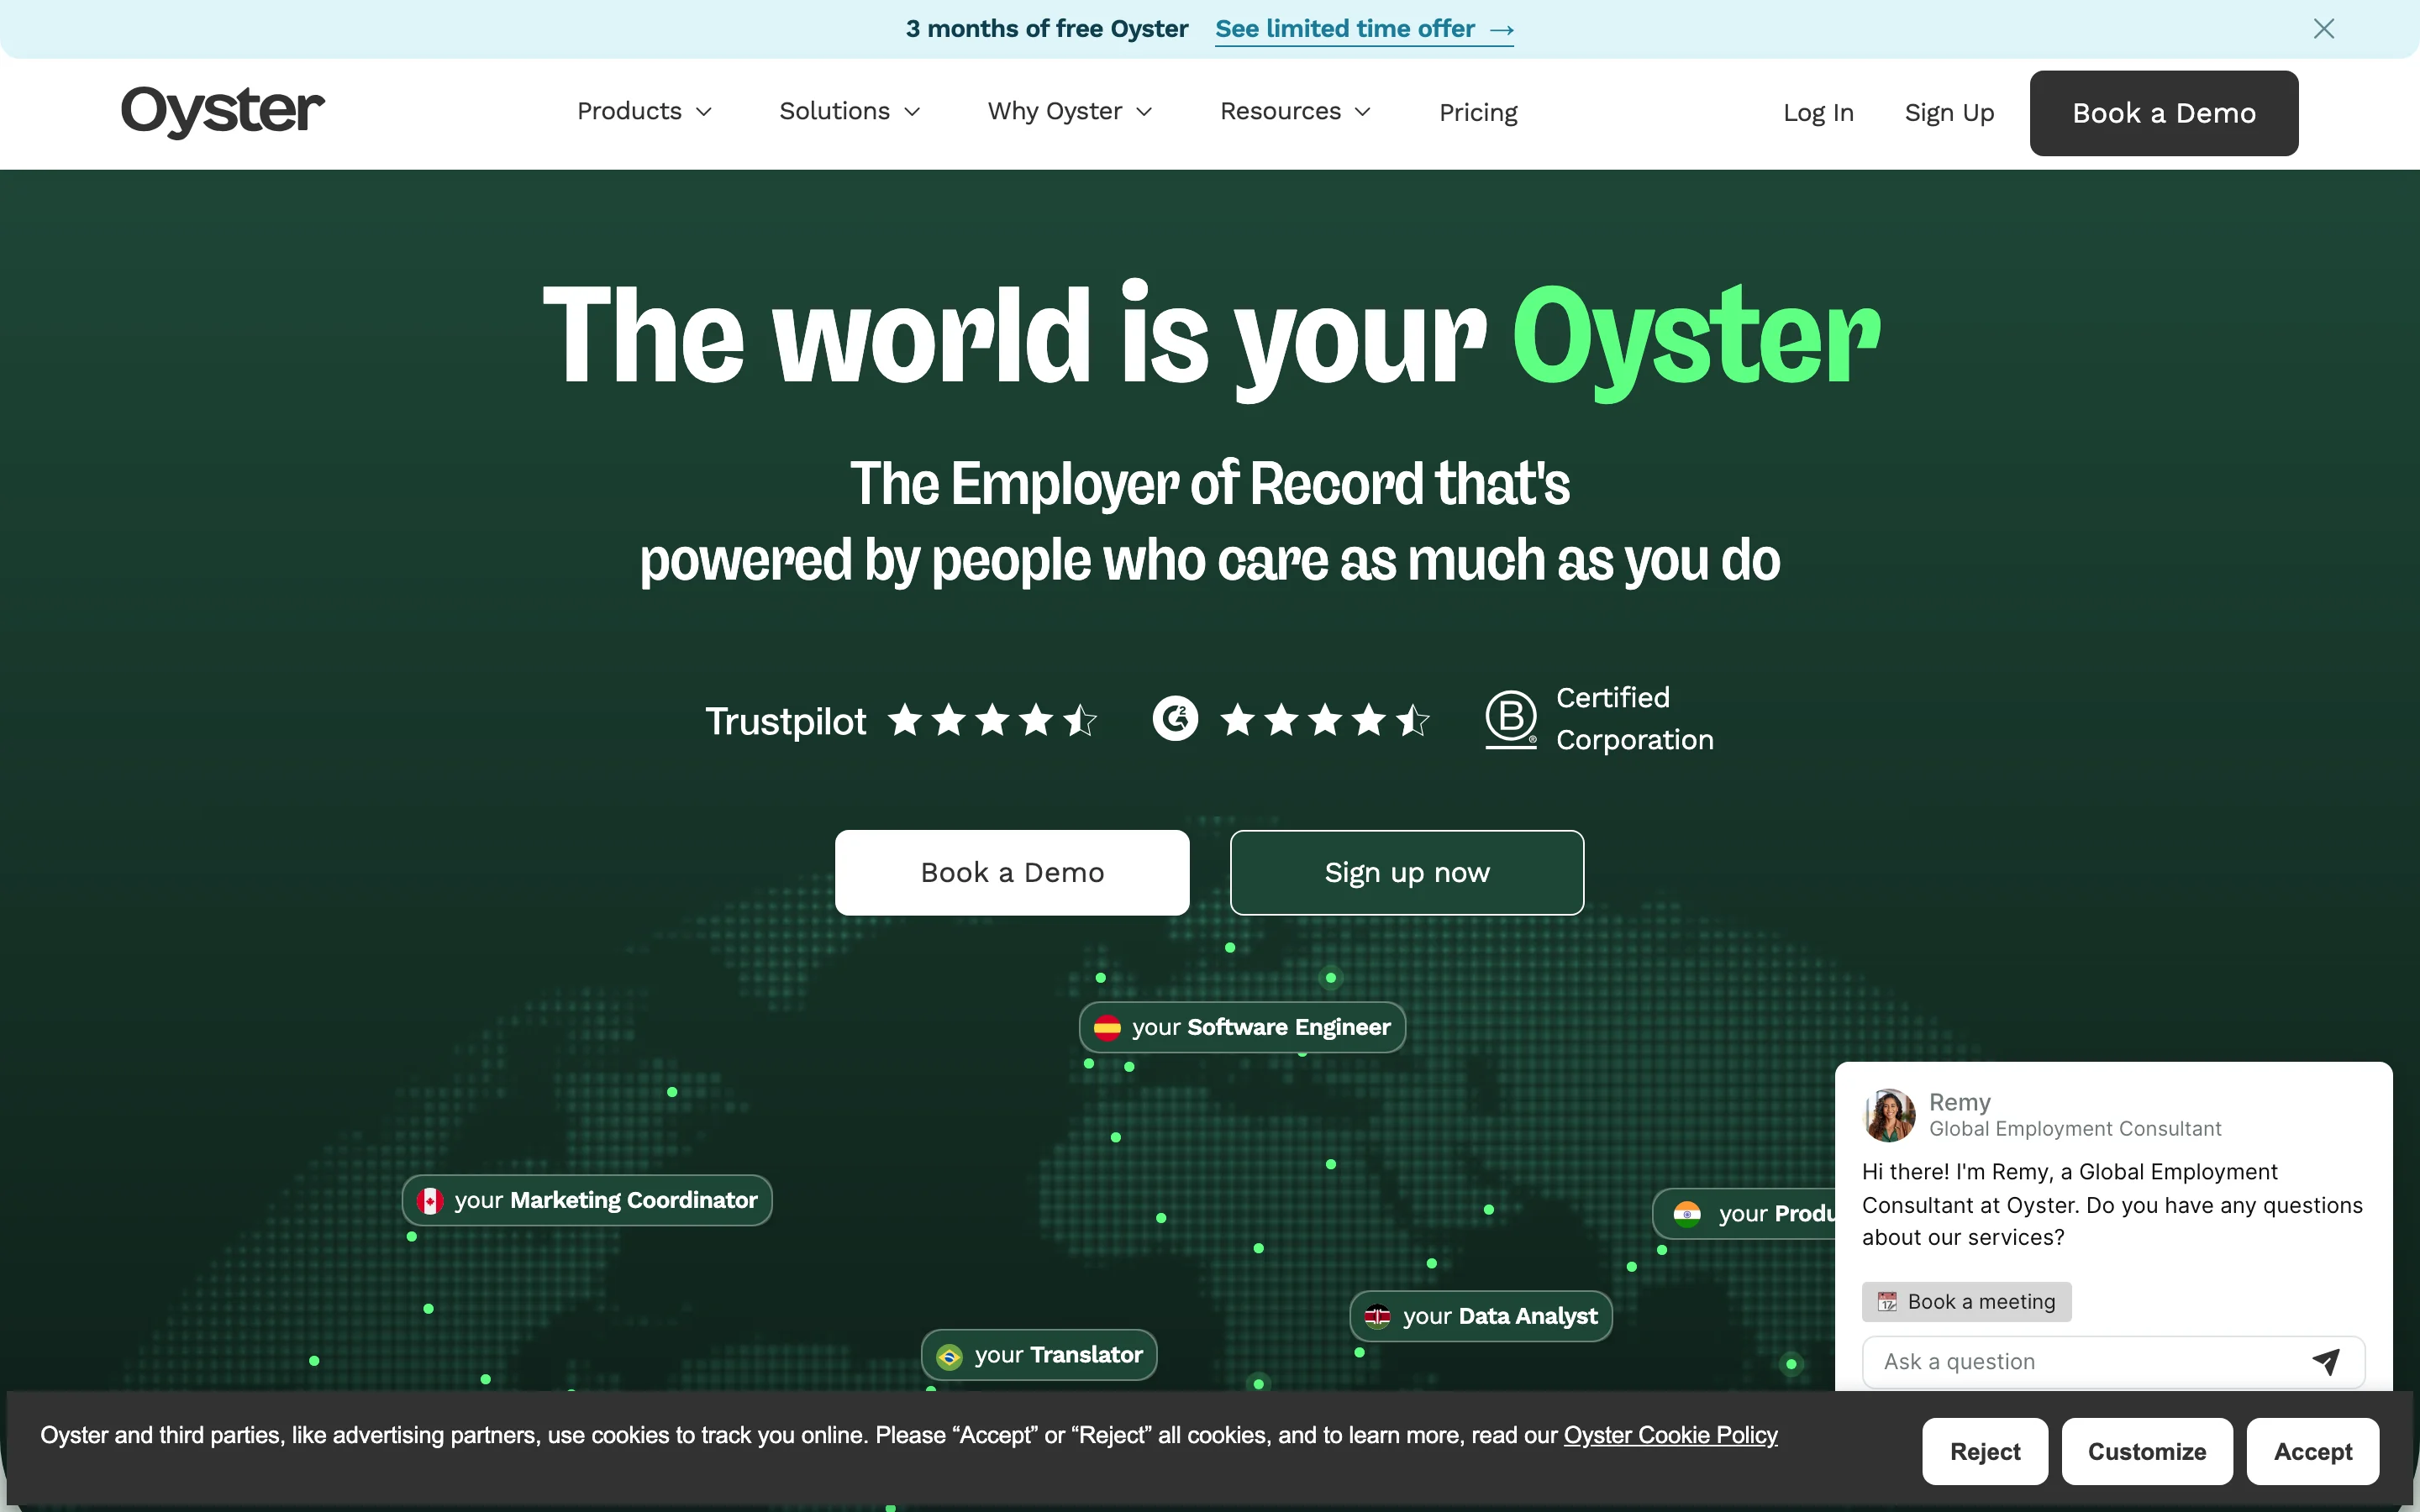This screenshot has height=1512, width=2420.
Task: Select Pricing in the navigation bar
Action: pyautogui.click(x=1478, y=112)
